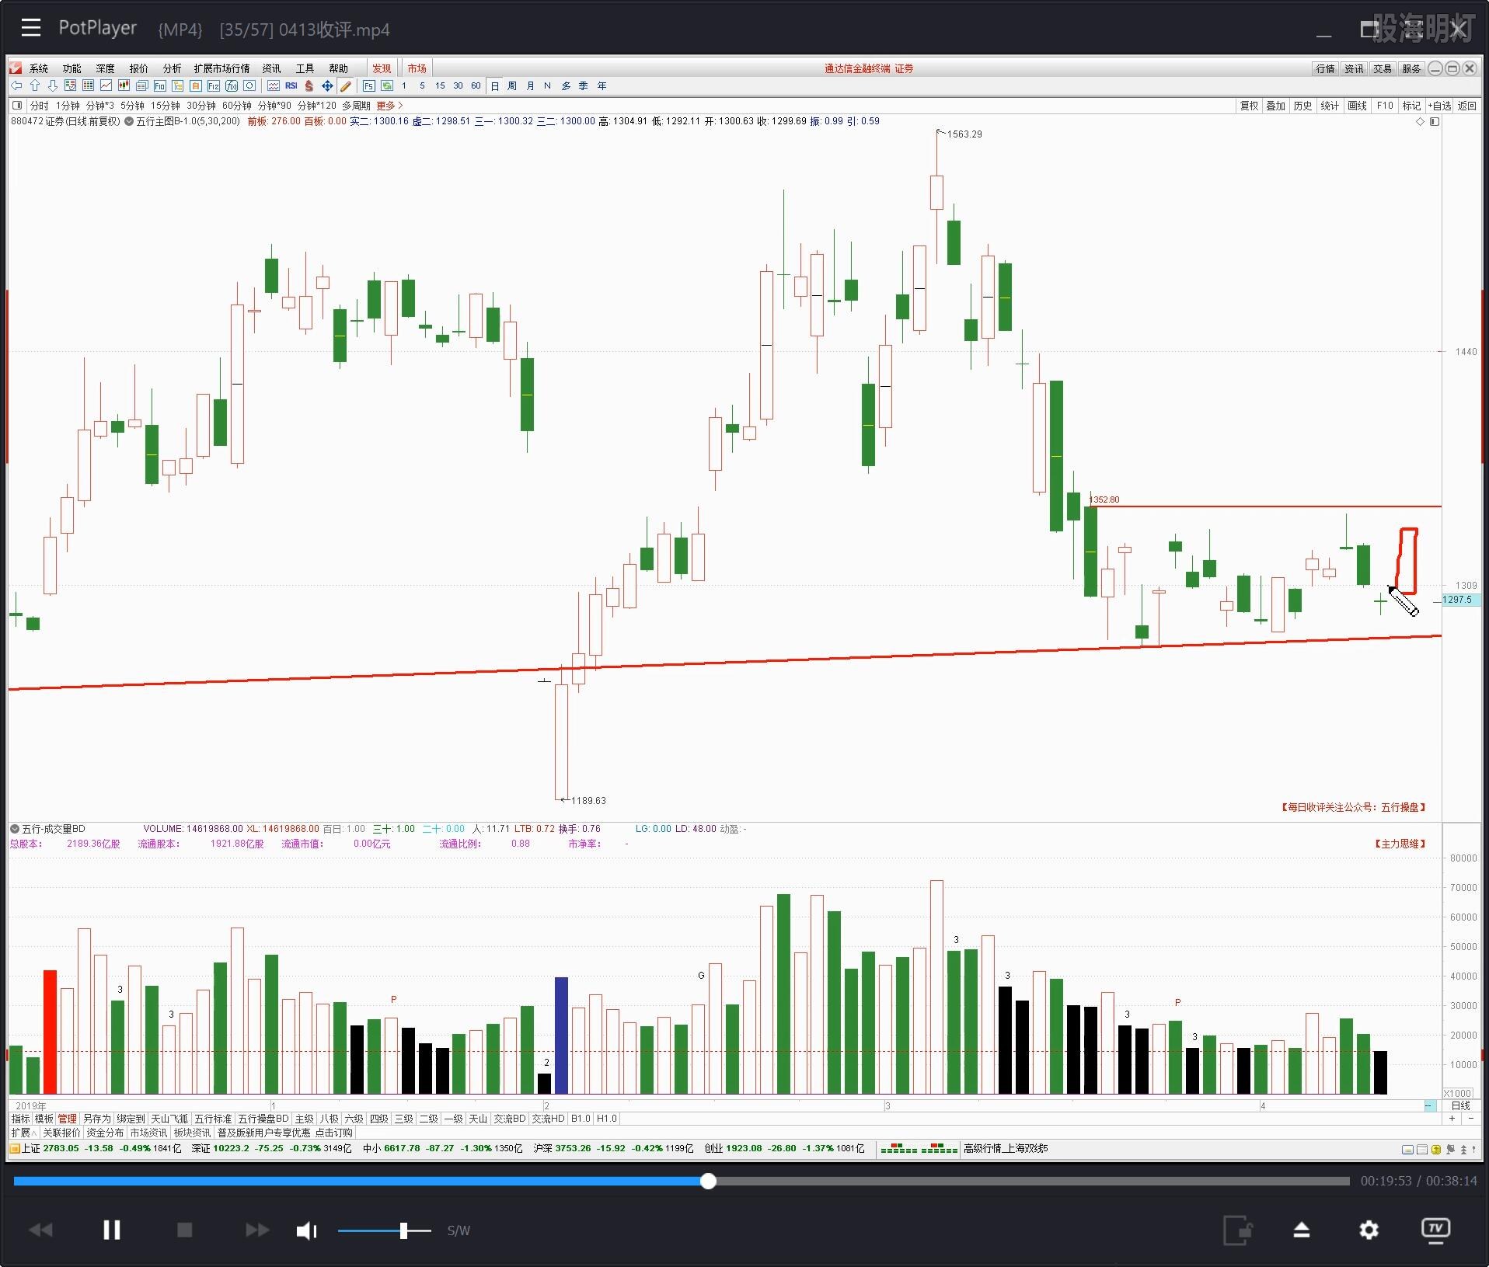Click the 1297.5 current price label on axis
Image resolution: width=1489 pixels, height=1267 pixels.
point(1459,600)
